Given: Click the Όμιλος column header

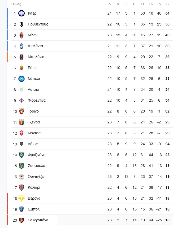Looking at the screenshot, I should click(16, 4).
